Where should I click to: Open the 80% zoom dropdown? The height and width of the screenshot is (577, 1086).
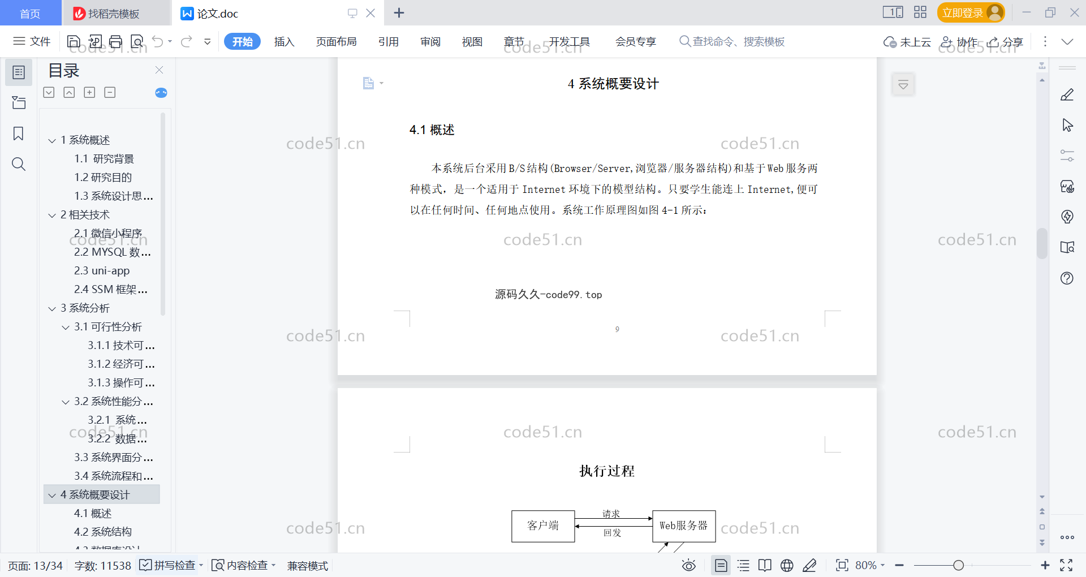(x=882, y=565)
